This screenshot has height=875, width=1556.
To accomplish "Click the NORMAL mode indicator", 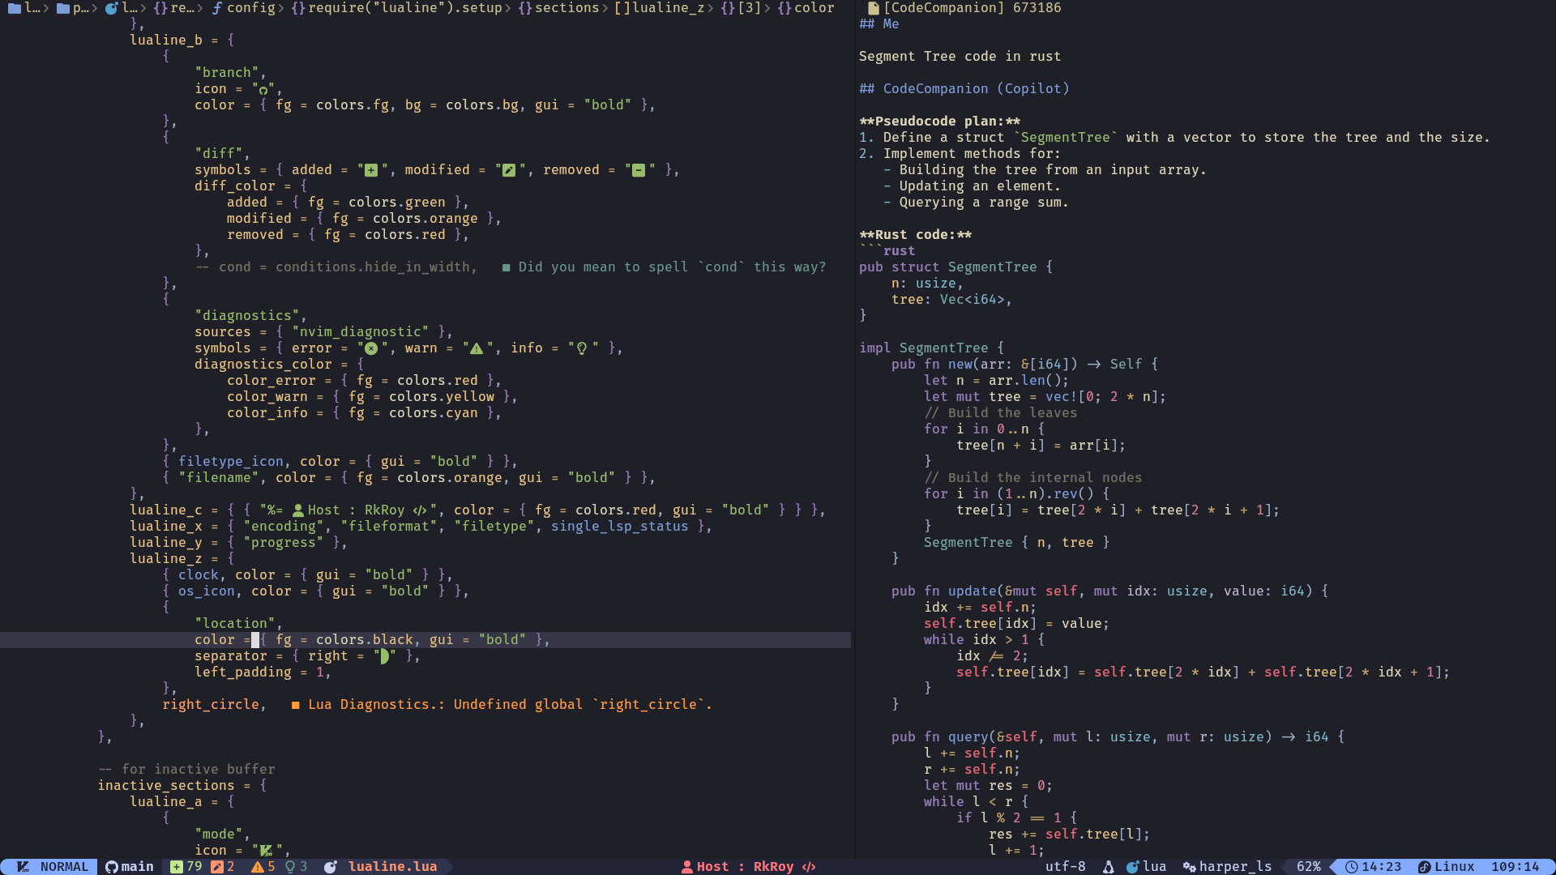I will tap(64, 867).
